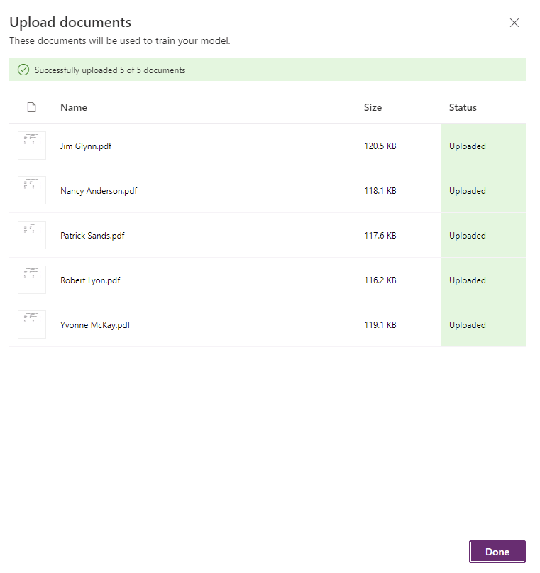Image resolution: width=540 pixels, height=573 pixels.
Task: Click the success checkmark icon in banner
Action: coord(23,70)
